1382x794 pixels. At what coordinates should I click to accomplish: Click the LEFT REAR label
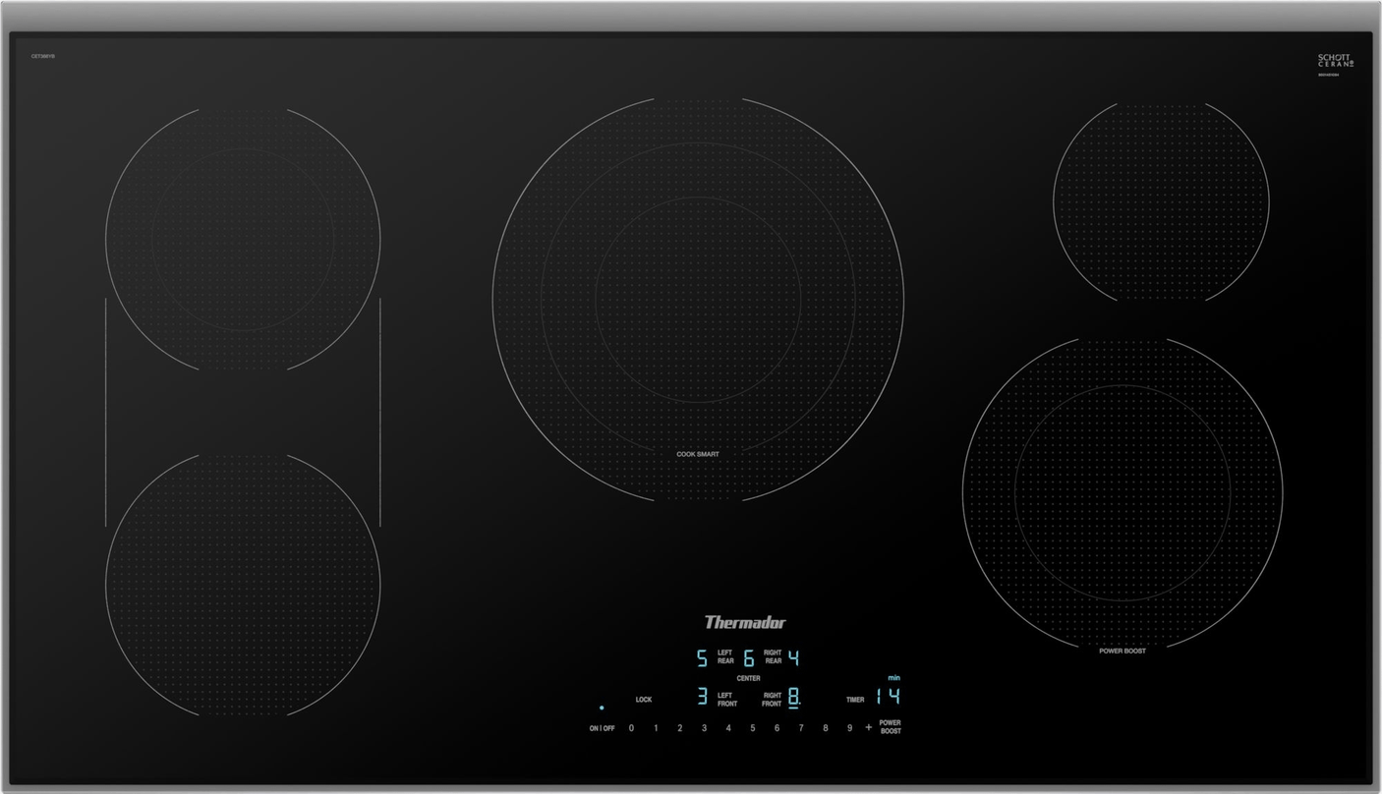click(725, 656)
